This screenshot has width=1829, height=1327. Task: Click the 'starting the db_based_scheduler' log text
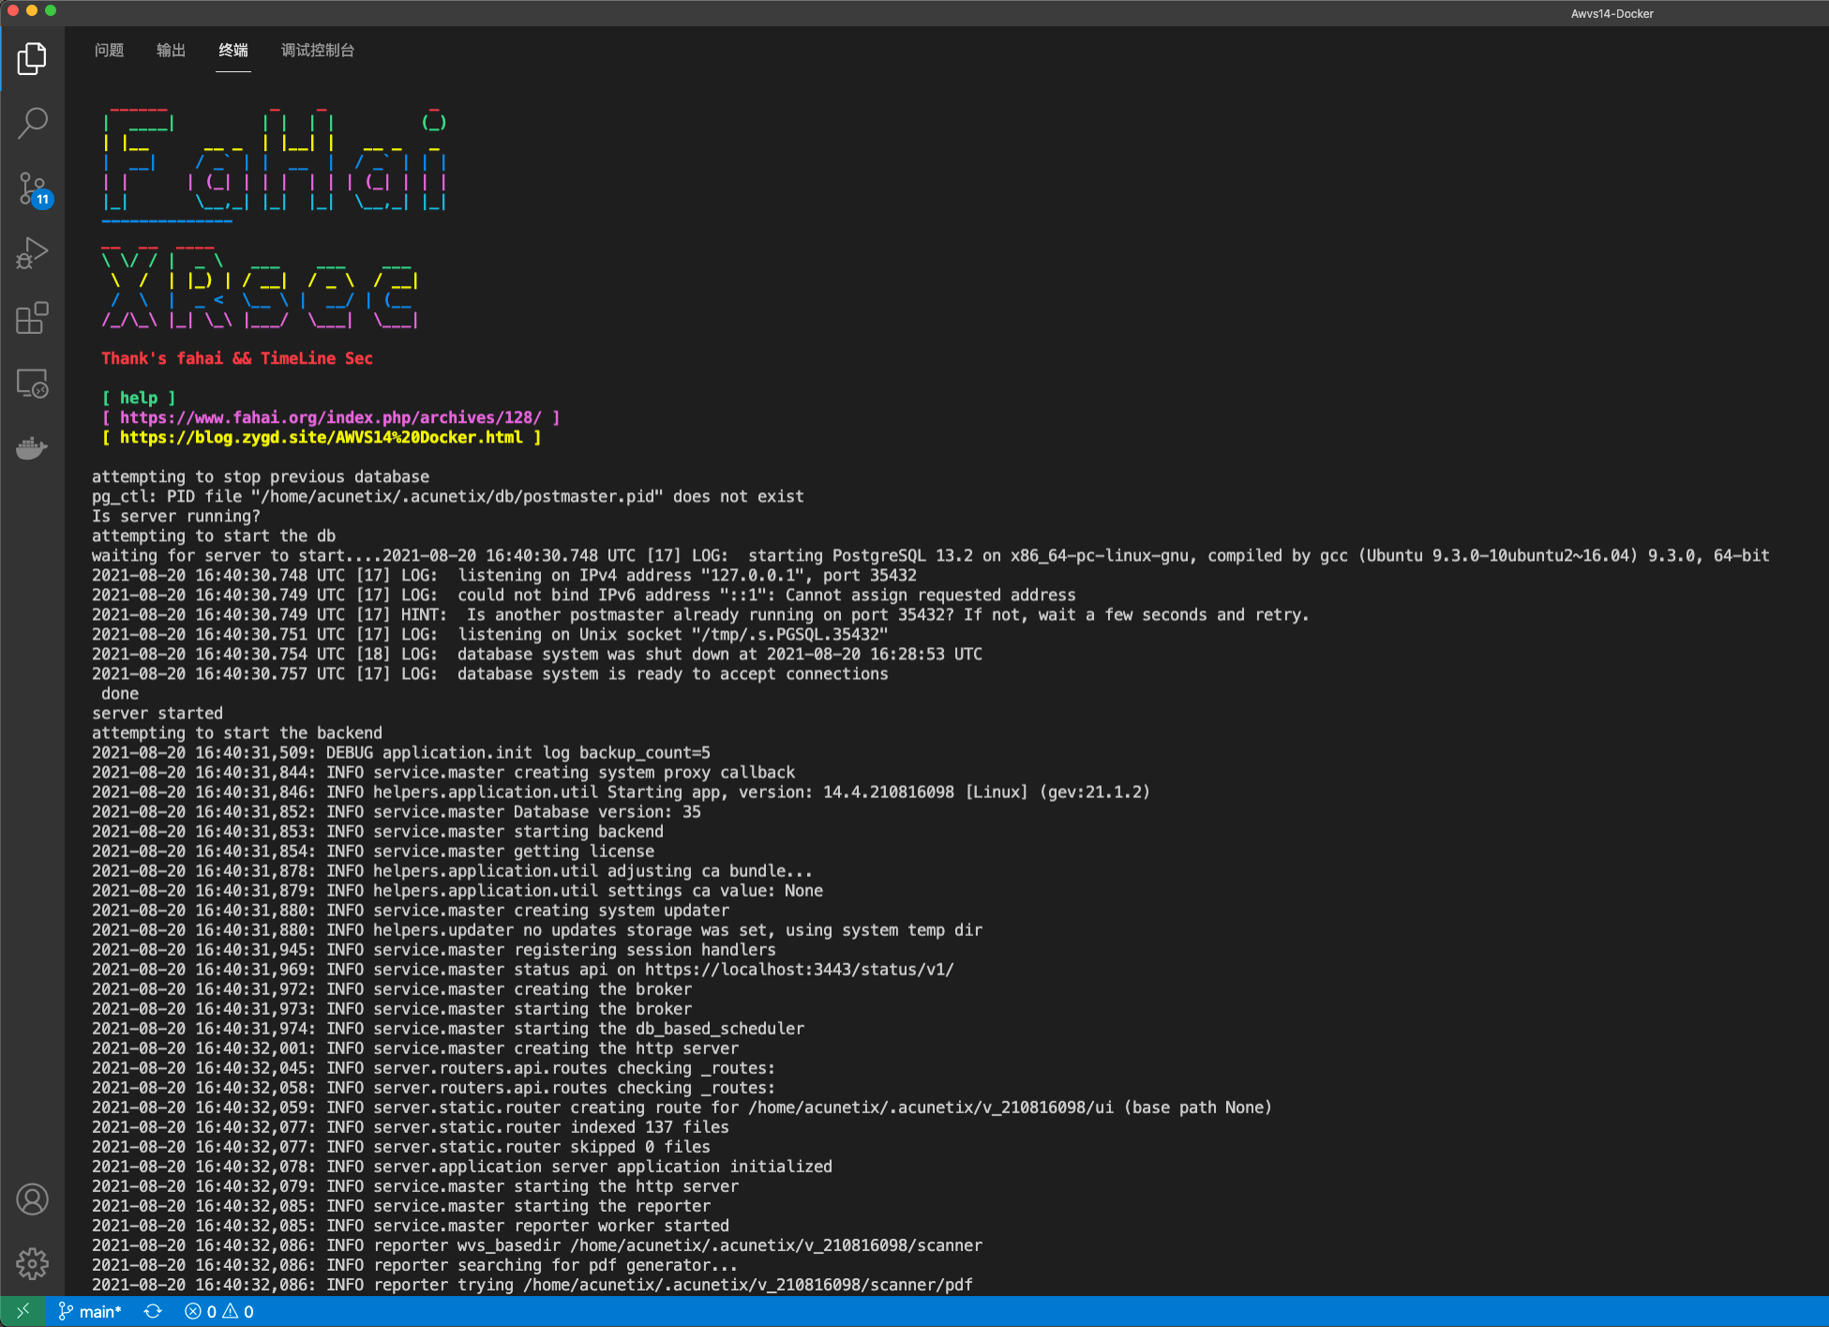coord(659,1029)
